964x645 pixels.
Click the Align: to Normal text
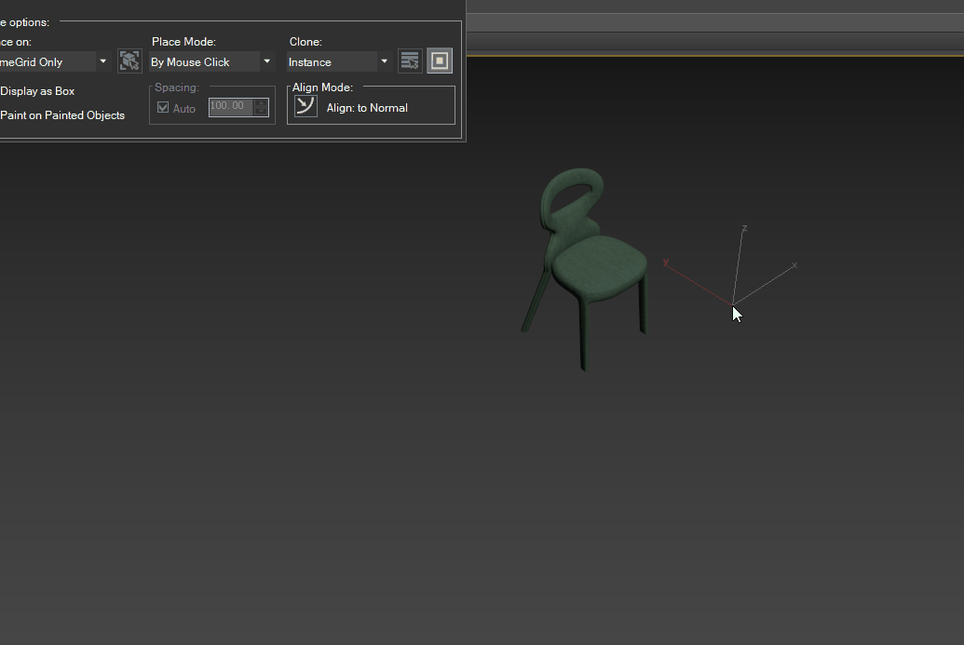click(x=367, y=108)
